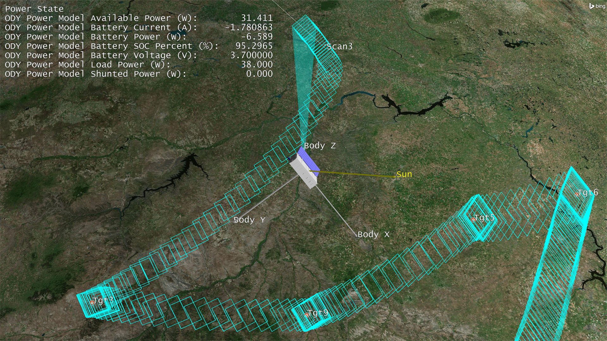Click the Battery SOC Percent value
Viewport: 607px width, 341px height.
(x=254, y=46)
